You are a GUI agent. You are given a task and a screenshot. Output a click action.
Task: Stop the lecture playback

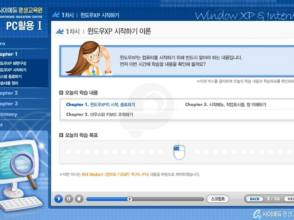79,199
